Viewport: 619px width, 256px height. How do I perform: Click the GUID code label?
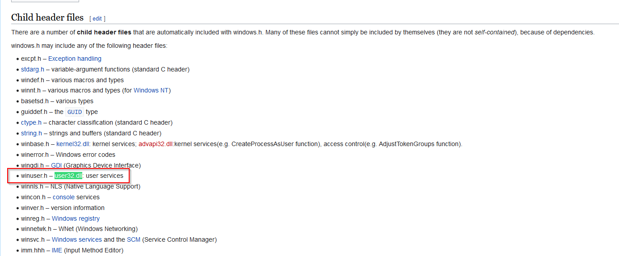[75, 112]
